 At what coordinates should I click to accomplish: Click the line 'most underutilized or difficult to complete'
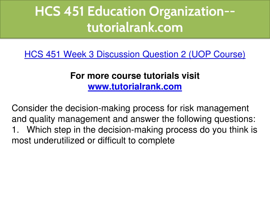[x=93, y=140]
